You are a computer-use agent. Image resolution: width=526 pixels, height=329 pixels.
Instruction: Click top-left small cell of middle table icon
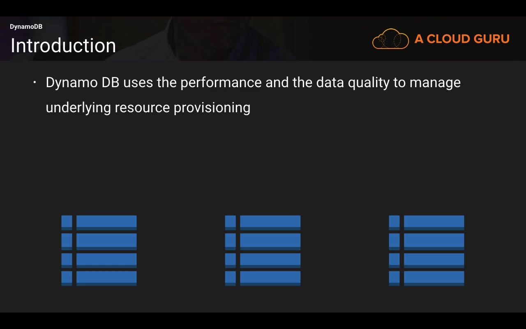tap(231, 222)
